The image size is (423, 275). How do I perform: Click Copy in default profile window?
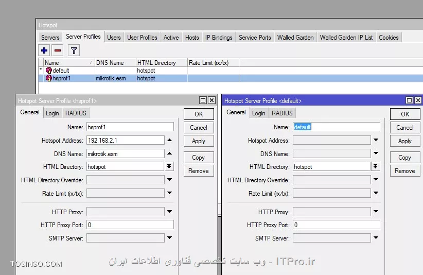(405, 158)
